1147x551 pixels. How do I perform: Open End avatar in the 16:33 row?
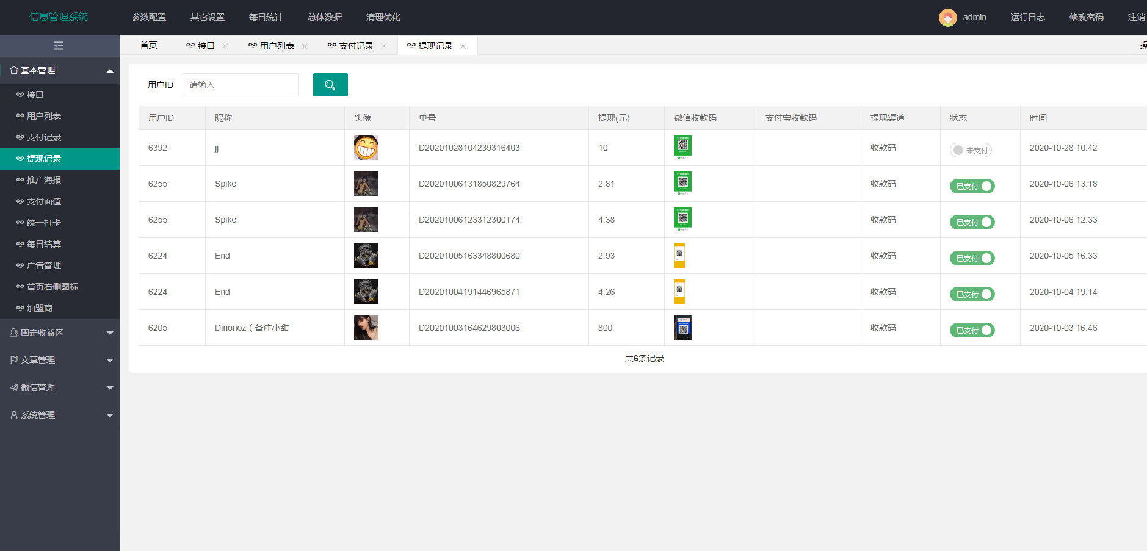tap(366, 256)
